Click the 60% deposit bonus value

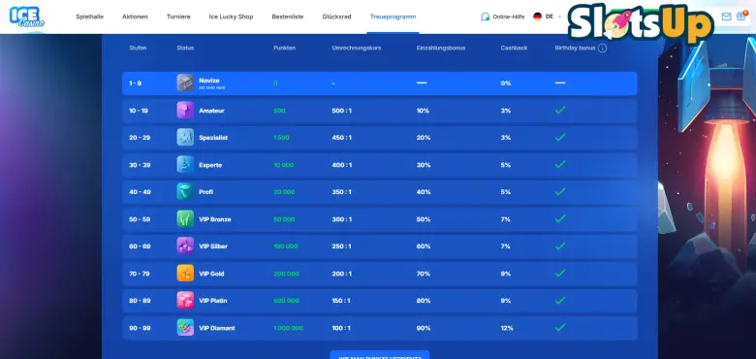point(424,246)
